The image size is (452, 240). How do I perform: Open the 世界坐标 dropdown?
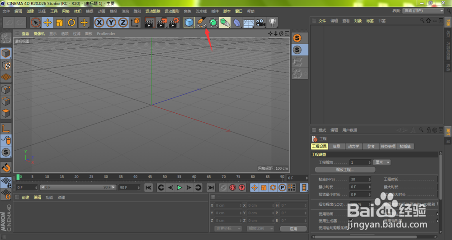click(x=228, y=228)
